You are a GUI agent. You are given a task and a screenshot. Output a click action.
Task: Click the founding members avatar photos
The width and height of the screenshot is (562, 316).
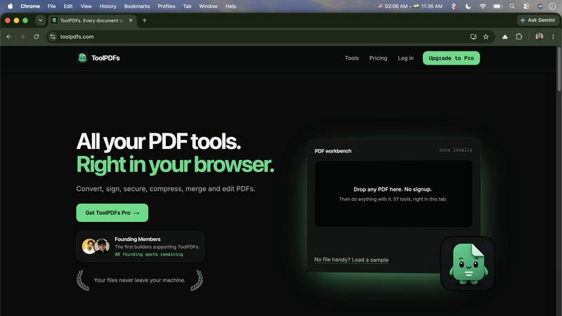pyautogui.click(x=96, y=246)
